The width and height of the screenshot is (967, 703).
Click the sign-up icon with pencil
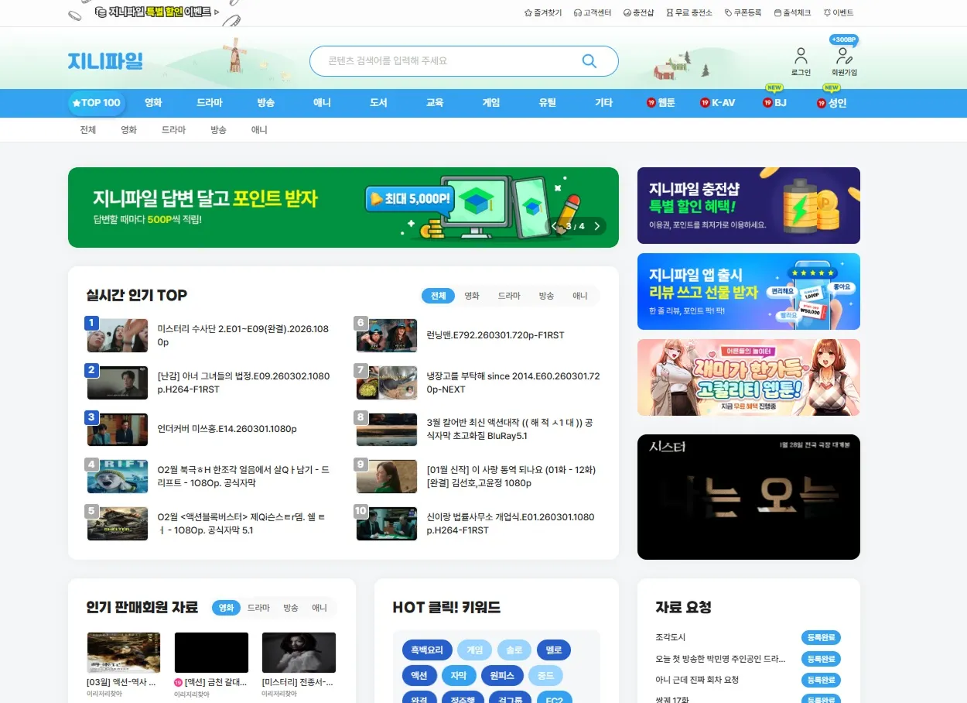tap(844, 56)
